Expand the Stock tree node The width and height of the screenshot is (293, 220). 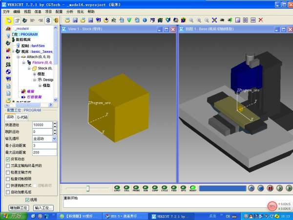(x=29, y=68)
